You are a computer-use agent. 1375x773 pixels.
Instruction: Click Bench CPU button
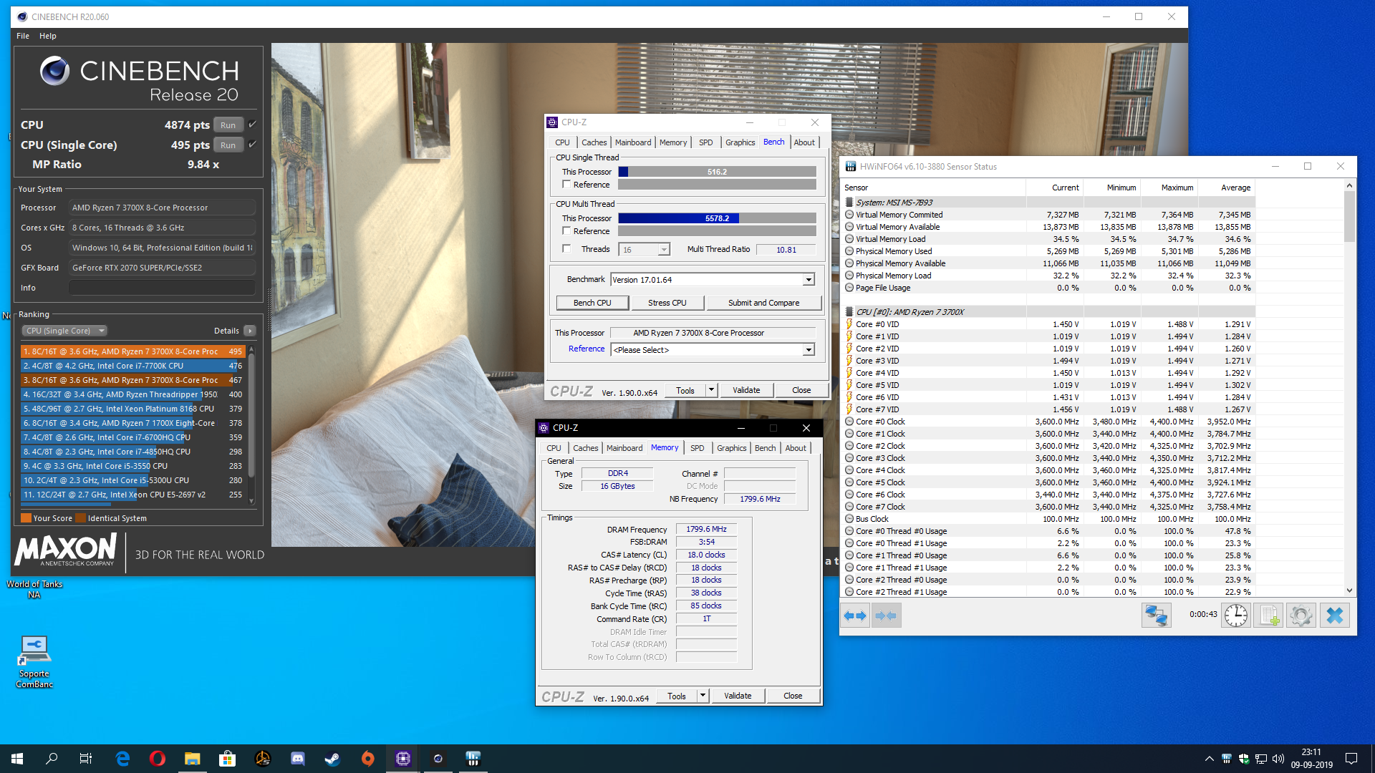pos(592,303)
